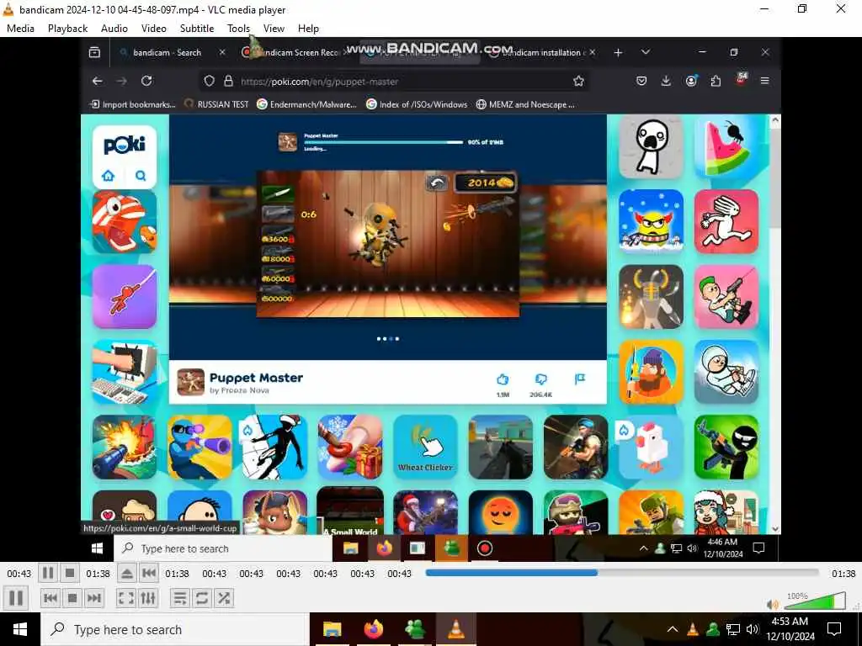The width and height of the screenshot is (862, 646).
Task: Open the Windows Start menu in real taskbar
Action: click(x=20, y=629)
